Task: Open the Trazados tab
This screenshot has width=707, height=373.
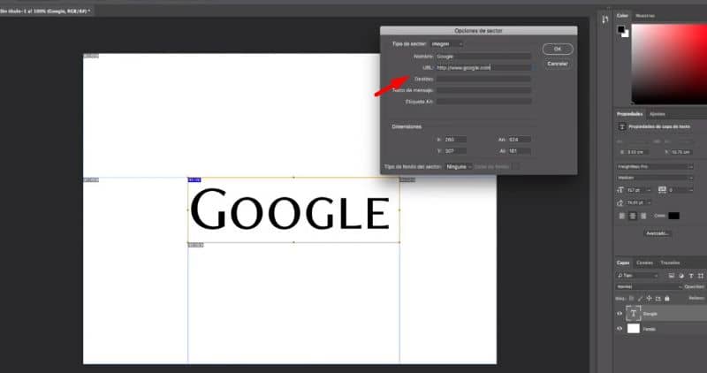Action: (670, 263)
